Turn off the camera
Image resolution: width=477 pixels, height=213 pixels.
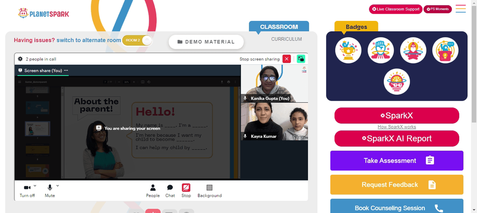pos(27,191)
